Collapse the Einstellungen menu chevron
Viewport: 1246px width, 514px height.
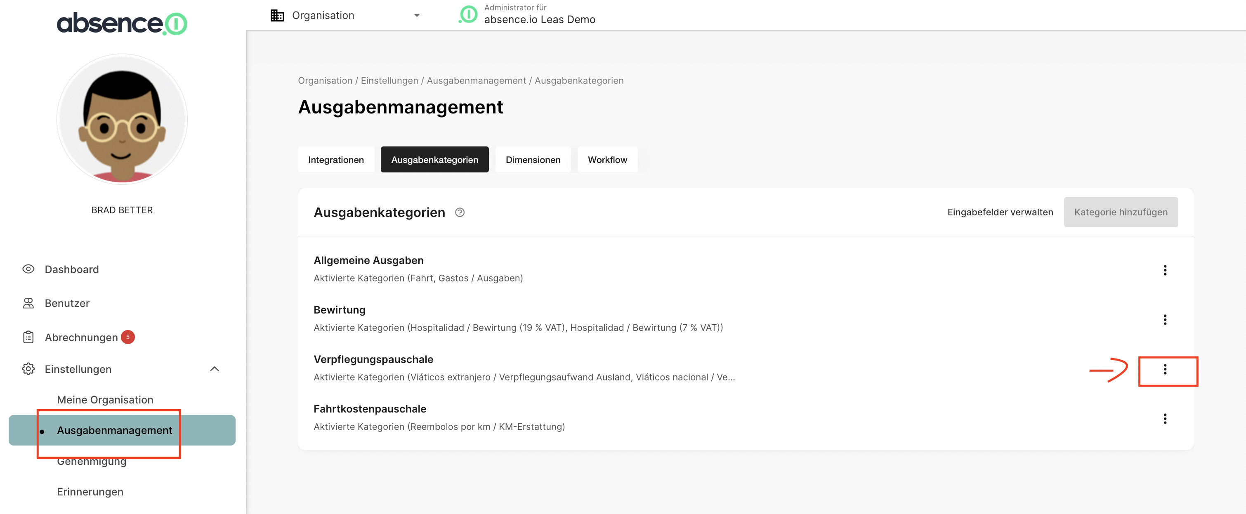tap(214, 369)
